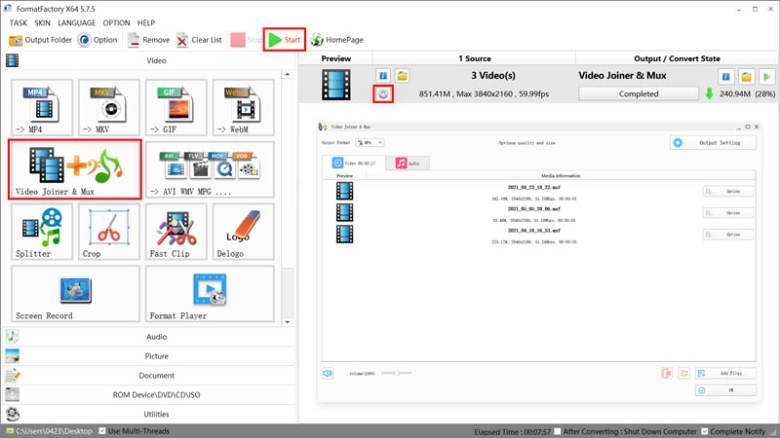Toggle the Use Multi-Threads checkbox
Screen dimensions: 780x438
tap(100, 431)
